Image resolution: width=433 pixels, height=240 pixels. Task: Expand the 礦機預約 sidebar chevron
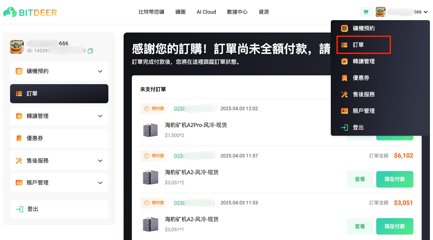point(100,71)
